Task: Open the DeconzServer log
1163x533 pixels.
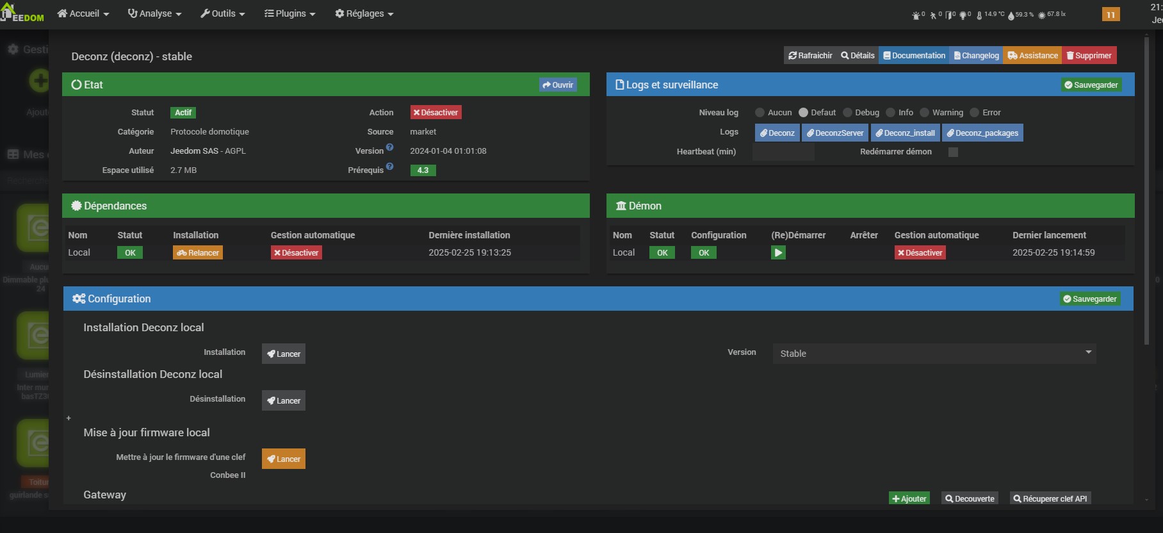Action: coord(835,133)
